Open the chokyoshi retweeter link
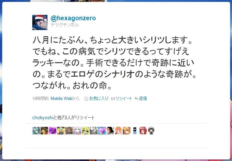 (x=43, y=118)
